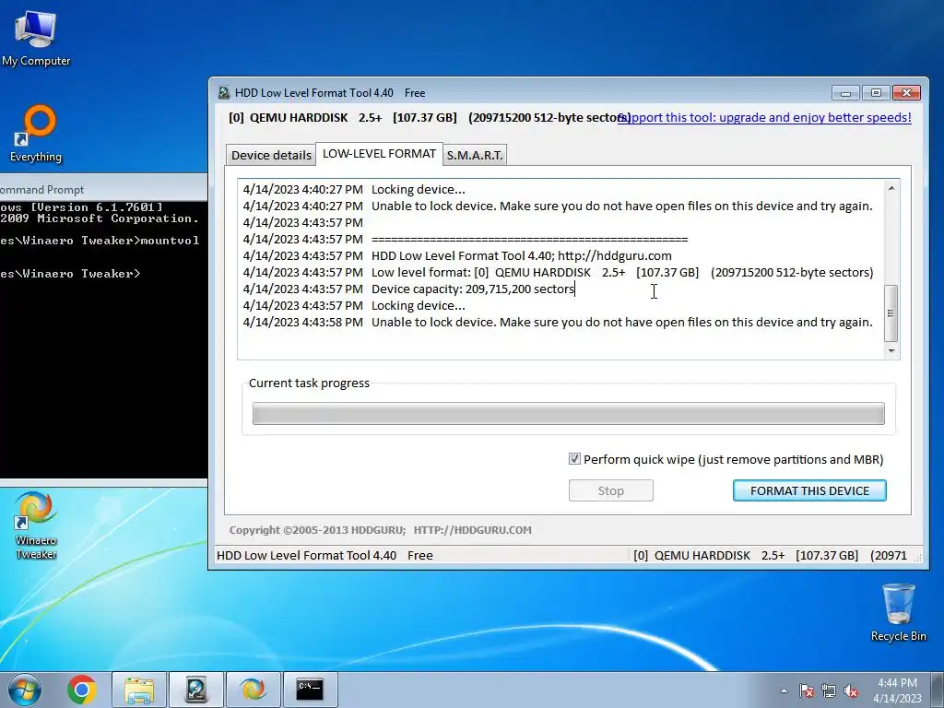Screen dimensions: 944x708
Task: Open the upgrade and enjoy better speeds link
Action: click(766, 117)
